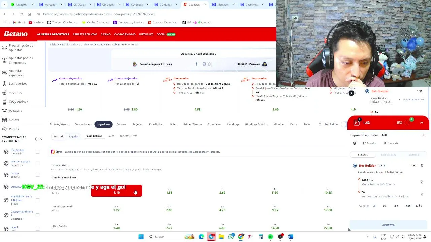The image size is (431, 242).
Task: Add +5 to the stake
Action: tap(384, 206)
